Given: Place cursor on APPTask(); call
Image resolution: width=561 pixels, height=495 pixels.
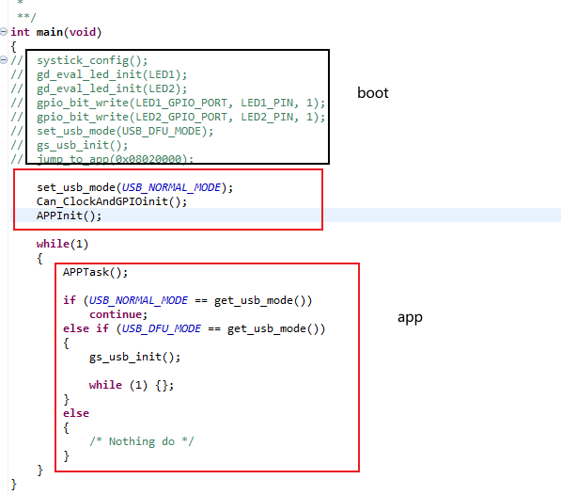Looking at the screenshot, I should pyautogui.click(x=95, y=272).
